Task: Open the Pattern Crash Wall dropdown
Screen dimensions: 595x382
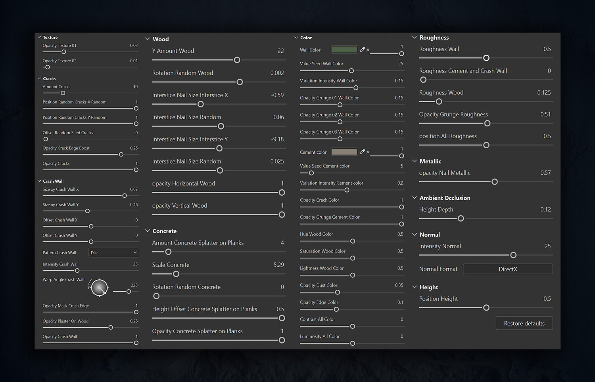Action: coord(113,252)
